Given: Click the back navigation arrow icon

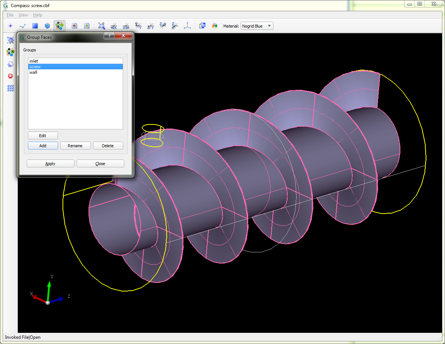Looking at the screenshot, I should 74,25.
